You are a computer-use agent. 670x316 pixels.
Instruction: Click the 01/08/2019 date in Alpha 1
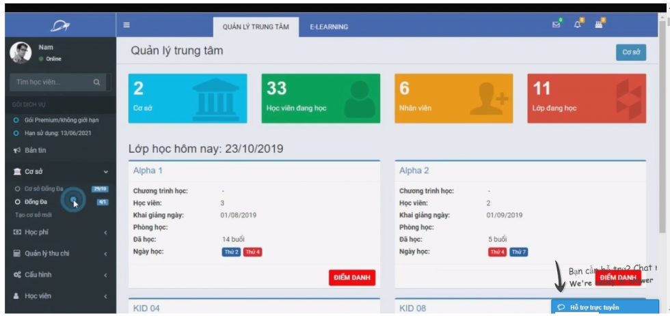(x=239, y=215)
